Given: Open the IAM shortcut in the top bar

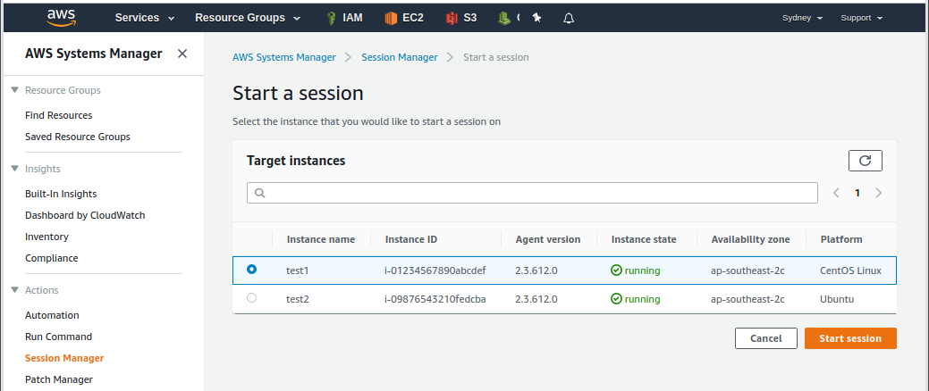Looking at the screenshot, I should (344, 18).
